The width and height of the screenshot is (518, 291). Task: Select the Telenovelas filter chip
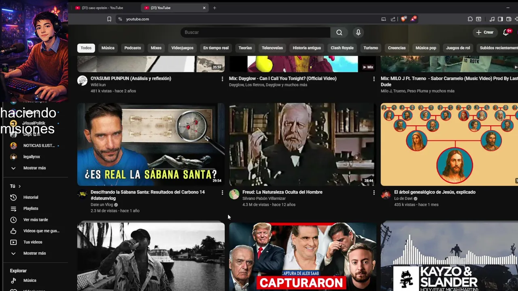tap(272, 48)
